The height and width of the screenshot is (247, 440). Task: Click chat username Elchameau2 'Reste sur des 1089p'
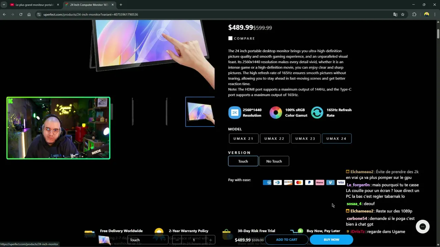click(x=362, y=211)
